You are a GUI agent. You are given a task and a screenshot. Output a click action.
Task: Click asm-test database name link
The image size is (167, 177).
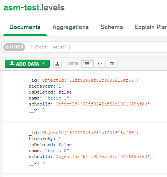click(x=21, y=7)
